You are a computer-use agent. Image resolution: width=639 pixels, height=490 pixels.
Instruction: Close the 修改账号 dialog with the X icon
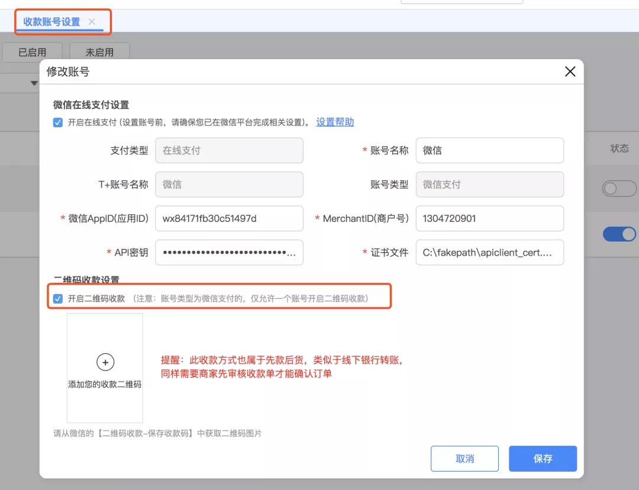(x=570, y=72)
